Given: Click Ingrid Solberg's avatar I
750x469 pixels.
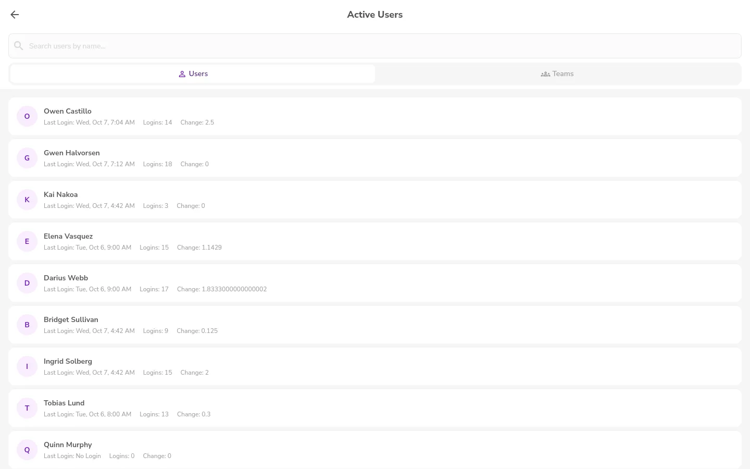Looking at the screenshot, I should (x=27, y=366).
